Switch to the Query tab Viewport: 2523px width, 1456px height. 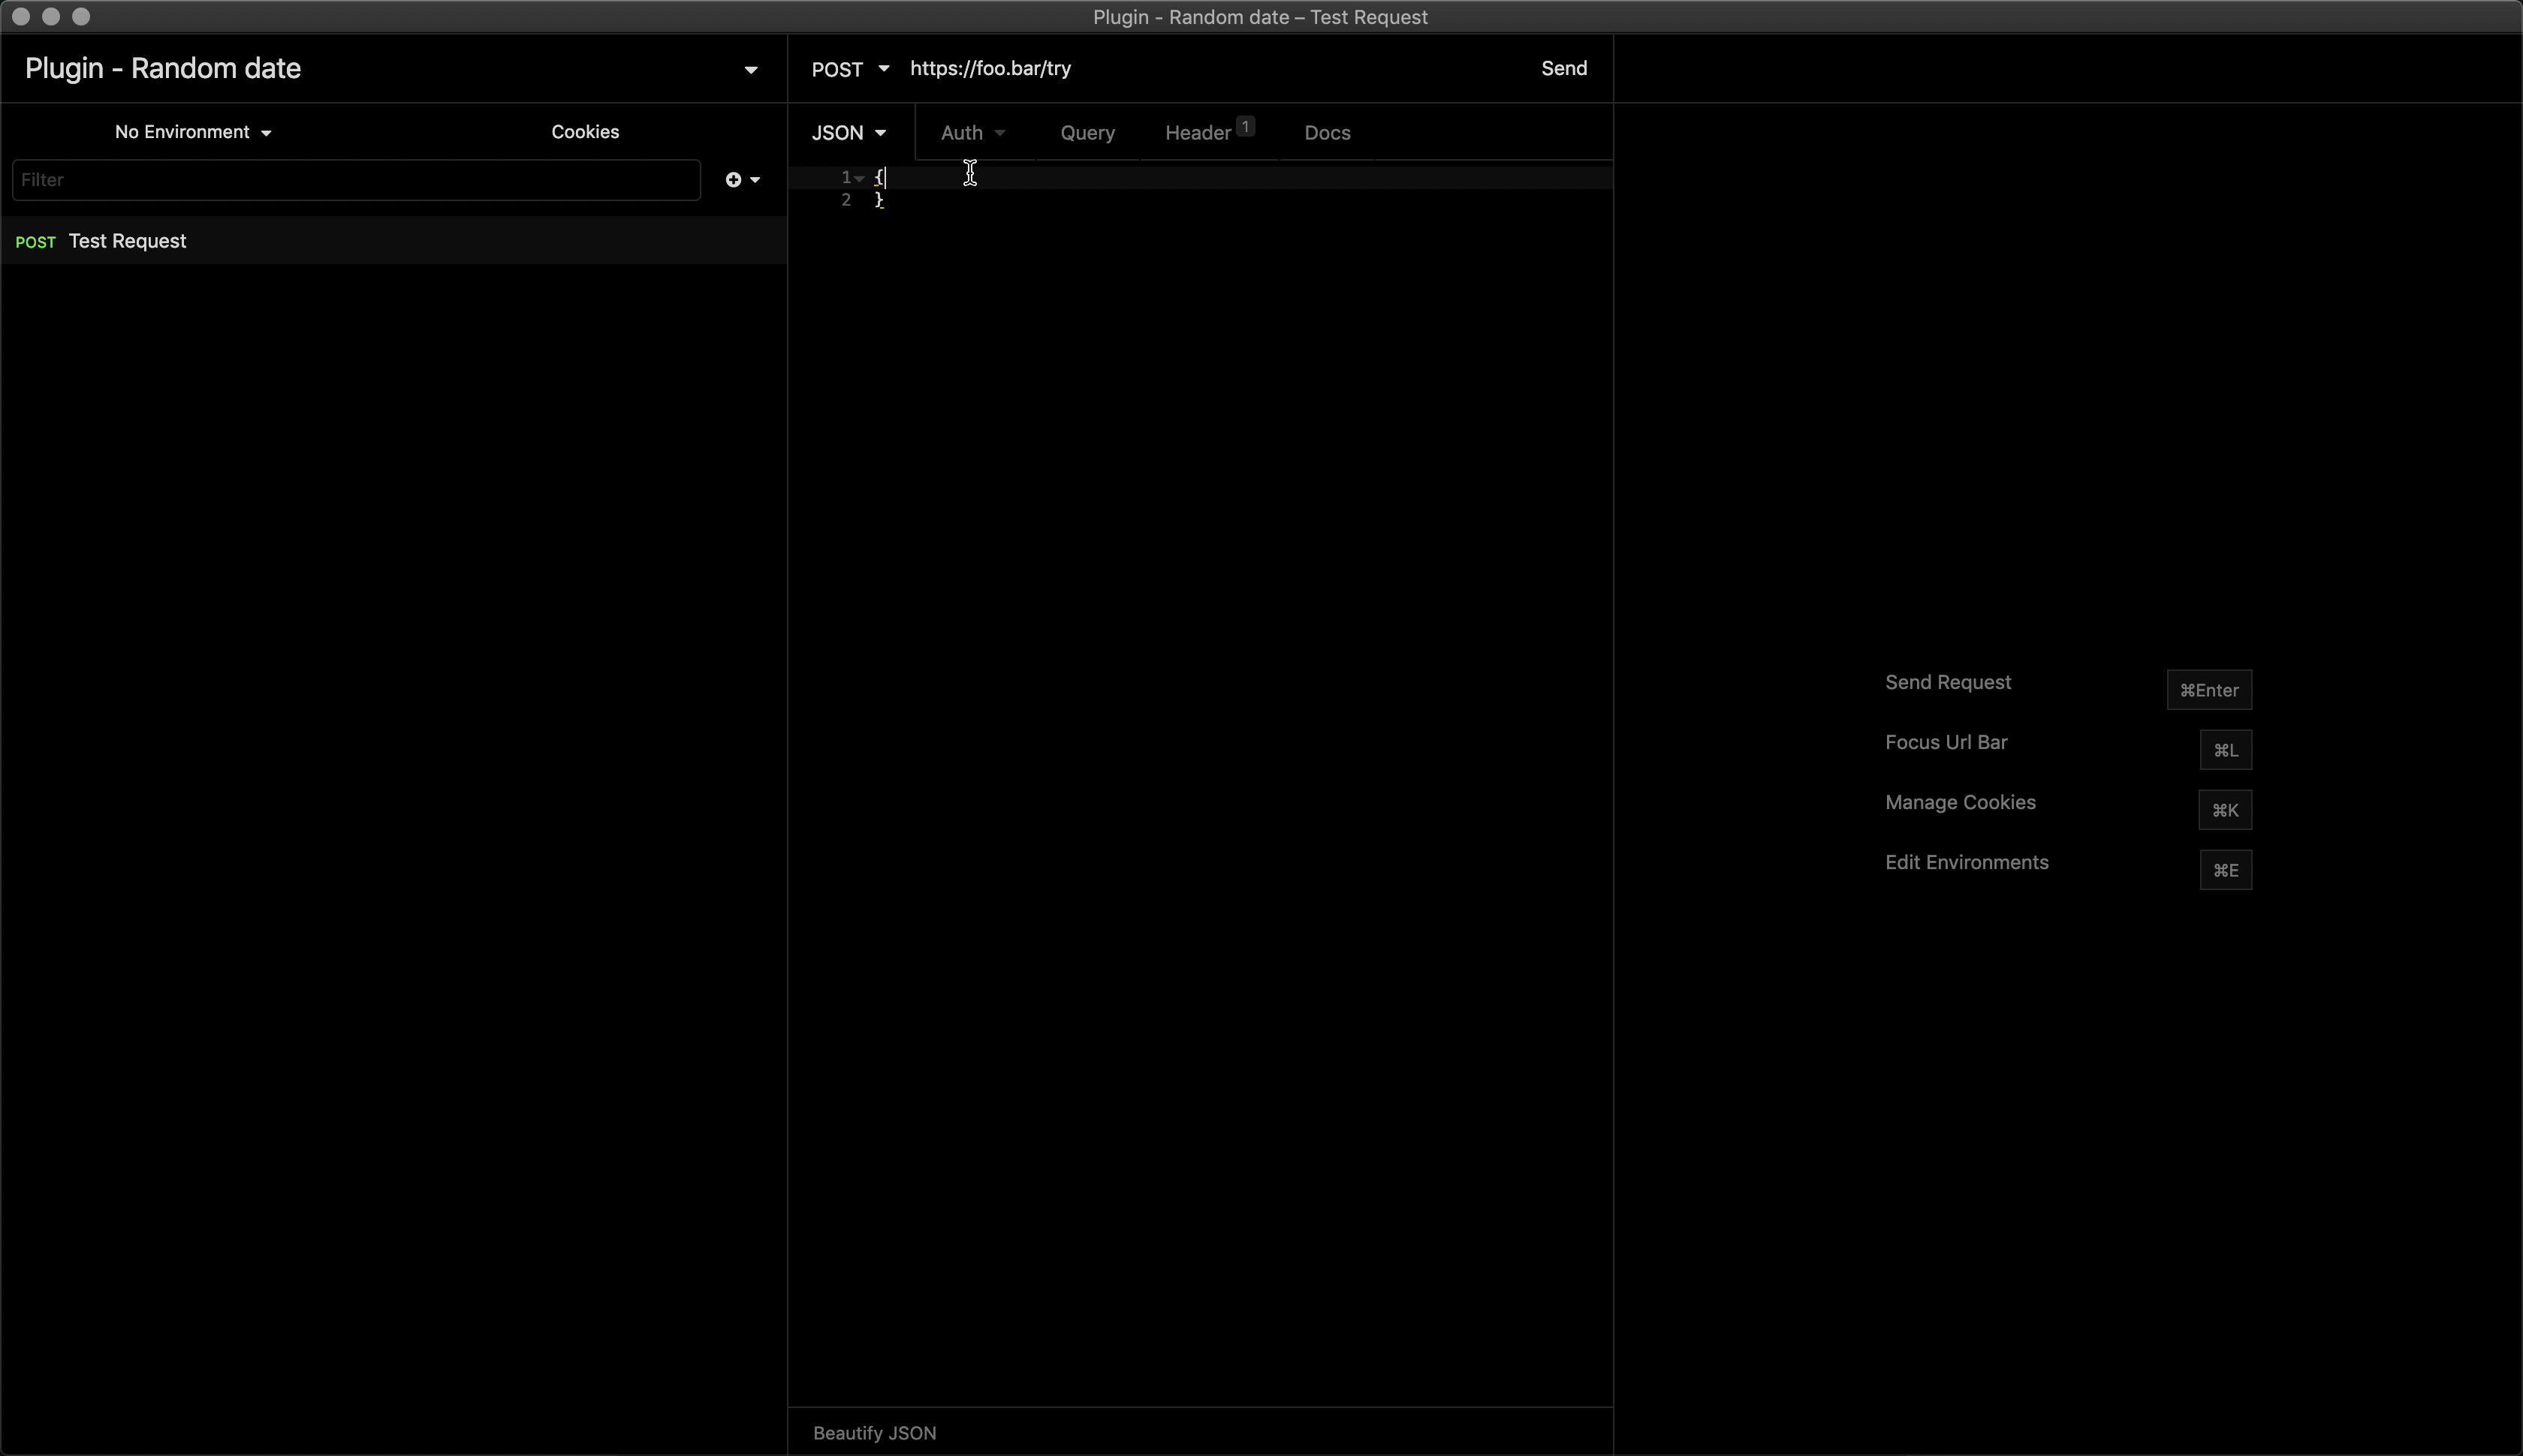tap(1087, 133)
